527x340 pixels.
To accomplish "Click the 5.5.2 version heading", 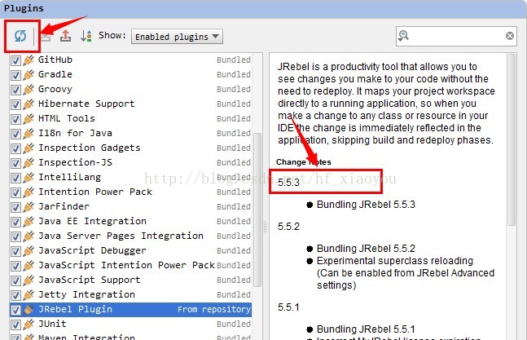I will tap(288, 227).
